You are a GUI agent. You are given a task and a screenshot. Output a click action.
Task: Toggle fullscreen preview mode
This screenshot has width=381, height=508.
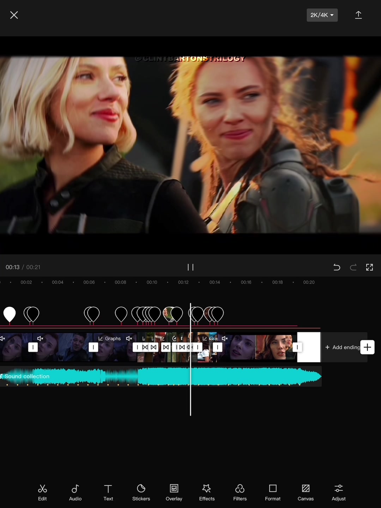point(369,267)
